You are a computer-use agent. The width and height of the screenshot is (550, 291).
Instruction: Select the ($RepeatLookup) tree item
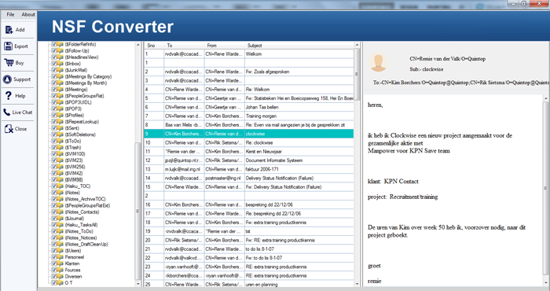(82, 122)
